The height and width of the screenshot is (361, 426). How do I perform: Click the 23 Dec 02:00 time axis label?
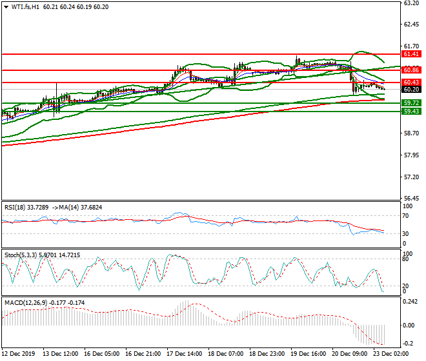[x=391, y=354]
